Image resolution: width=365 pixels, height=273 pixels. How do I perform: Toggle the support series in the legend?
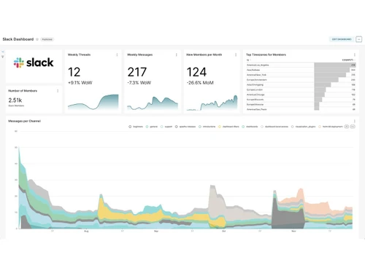[x=166, y=127]
